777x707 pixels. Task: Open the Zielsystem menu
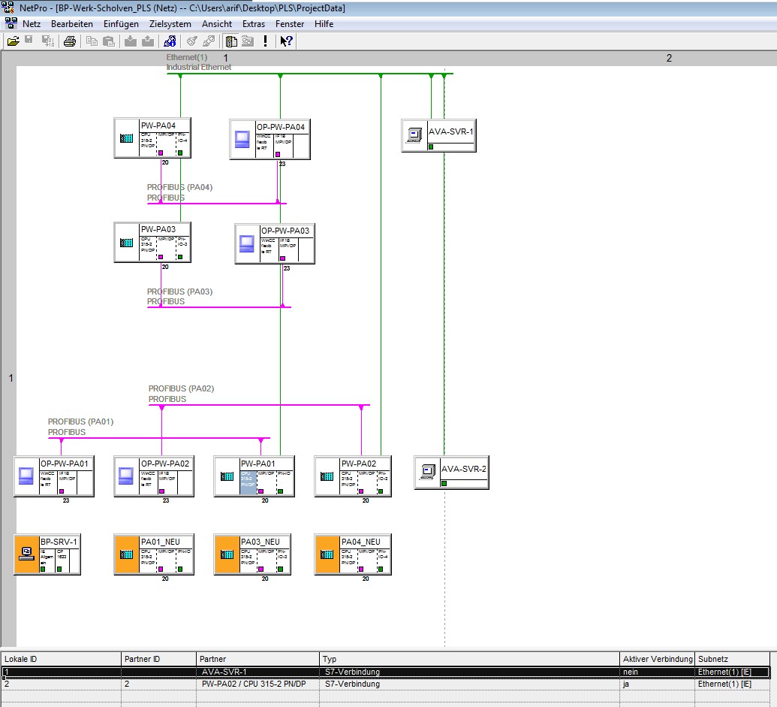point(170,24)
